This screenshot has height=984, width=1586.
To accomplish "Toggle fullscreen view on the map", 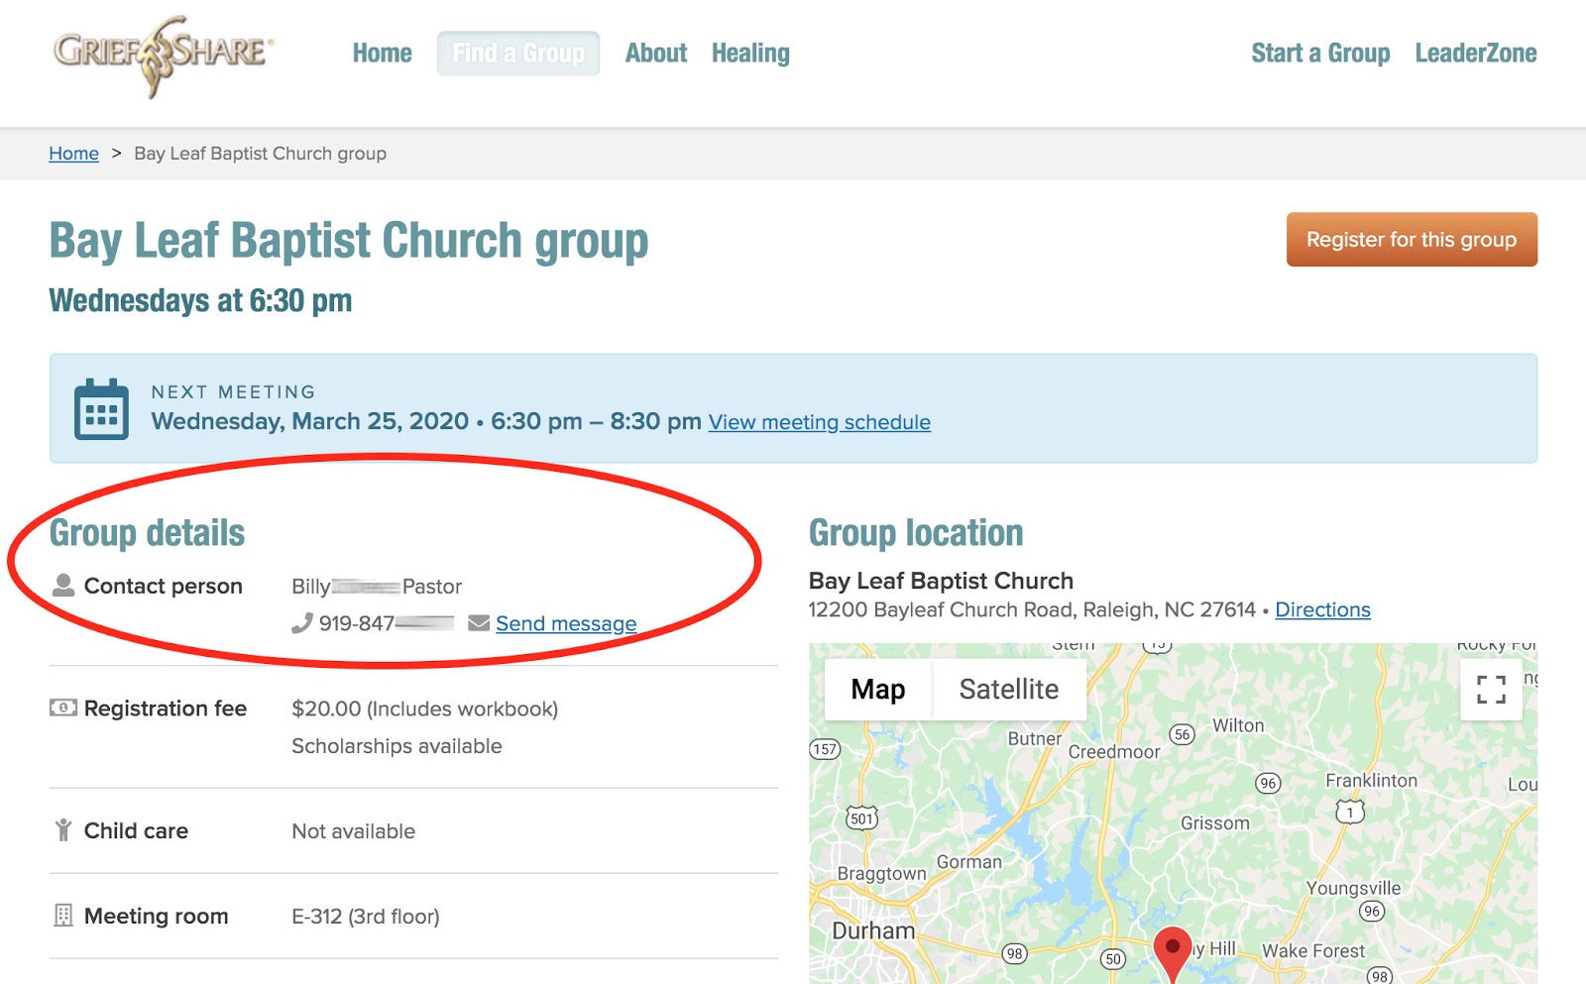I will [1491, 689].
